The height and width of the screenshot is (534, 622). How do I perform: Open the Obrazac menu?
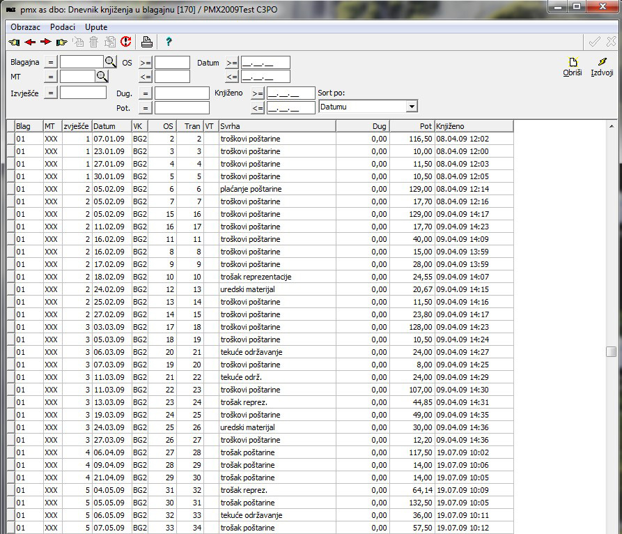pos(25,27)
